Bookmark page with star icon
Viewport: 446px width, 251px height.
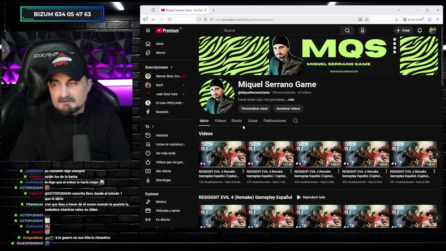[x=367, y=20]
